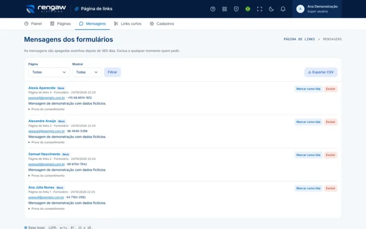The height and width of the screenshot is (229, 366).
Task: Enter fullscreen mode icon
Action: 259,9
